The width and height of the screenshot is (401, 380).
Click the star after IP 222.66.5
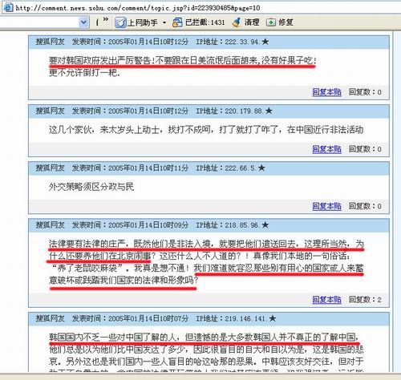[261, 168]
